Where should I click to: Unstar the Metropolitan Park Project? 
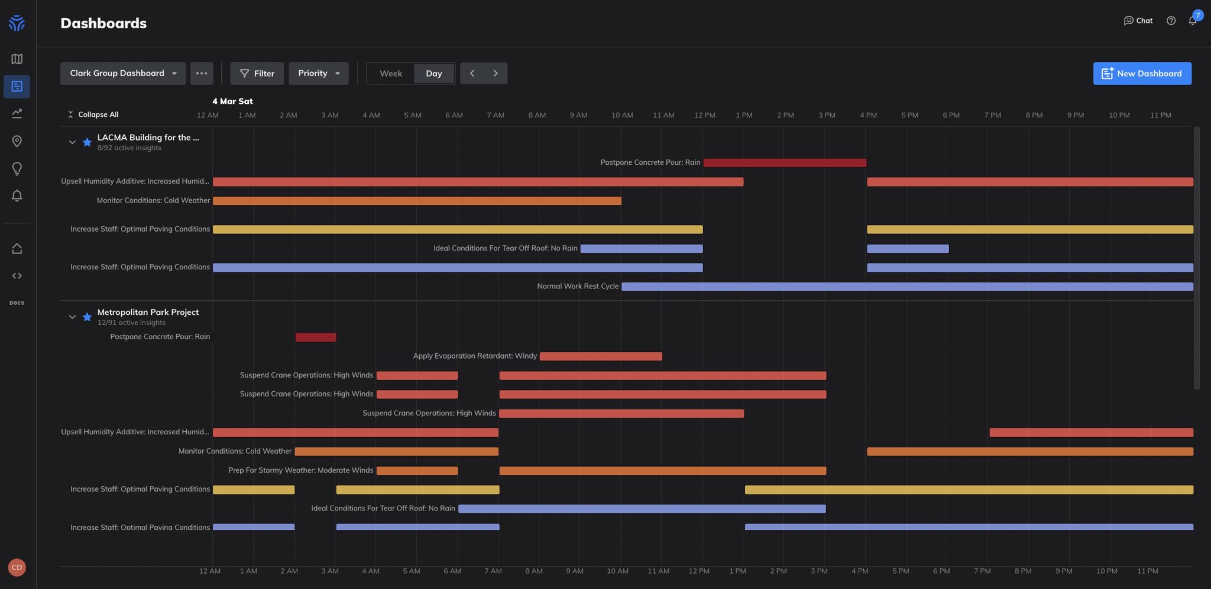87,317
